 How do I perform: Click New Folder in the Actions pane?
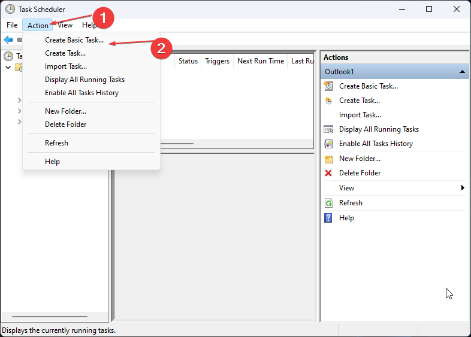(360, 159)
